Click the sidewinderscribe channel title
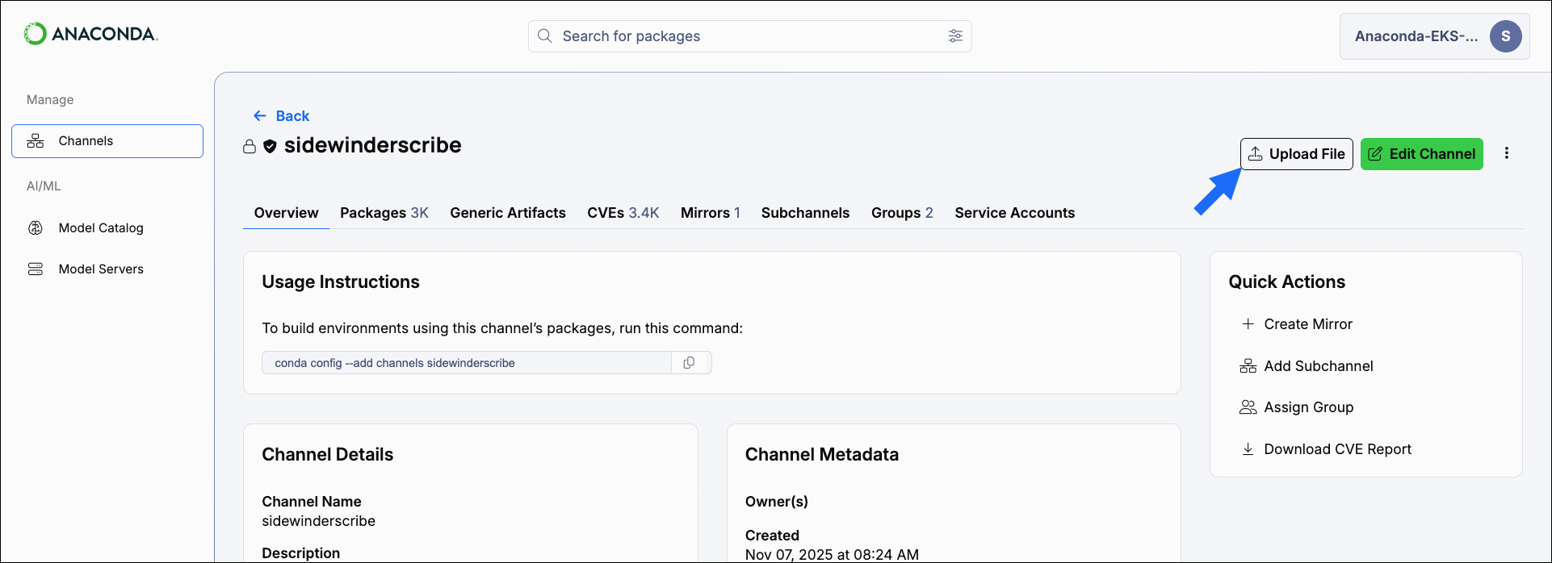 point(373,145)
